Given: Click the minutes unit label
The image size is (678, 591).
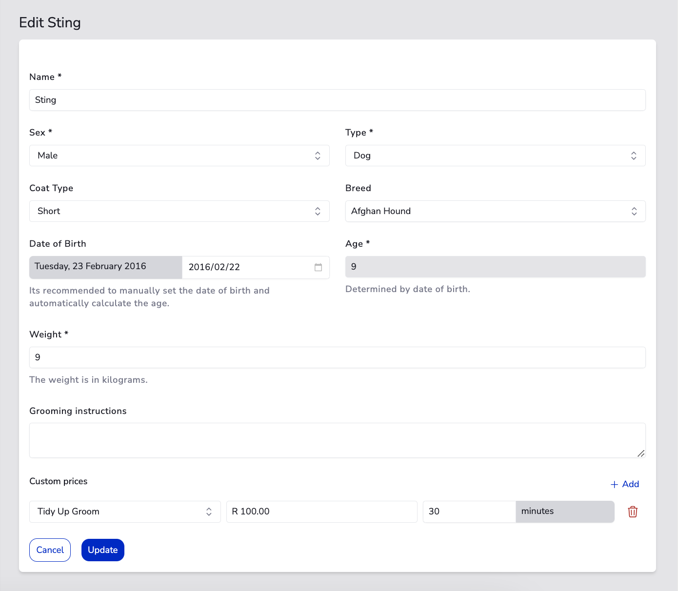Looking at the screenshot, I should [x=564, y=512].
